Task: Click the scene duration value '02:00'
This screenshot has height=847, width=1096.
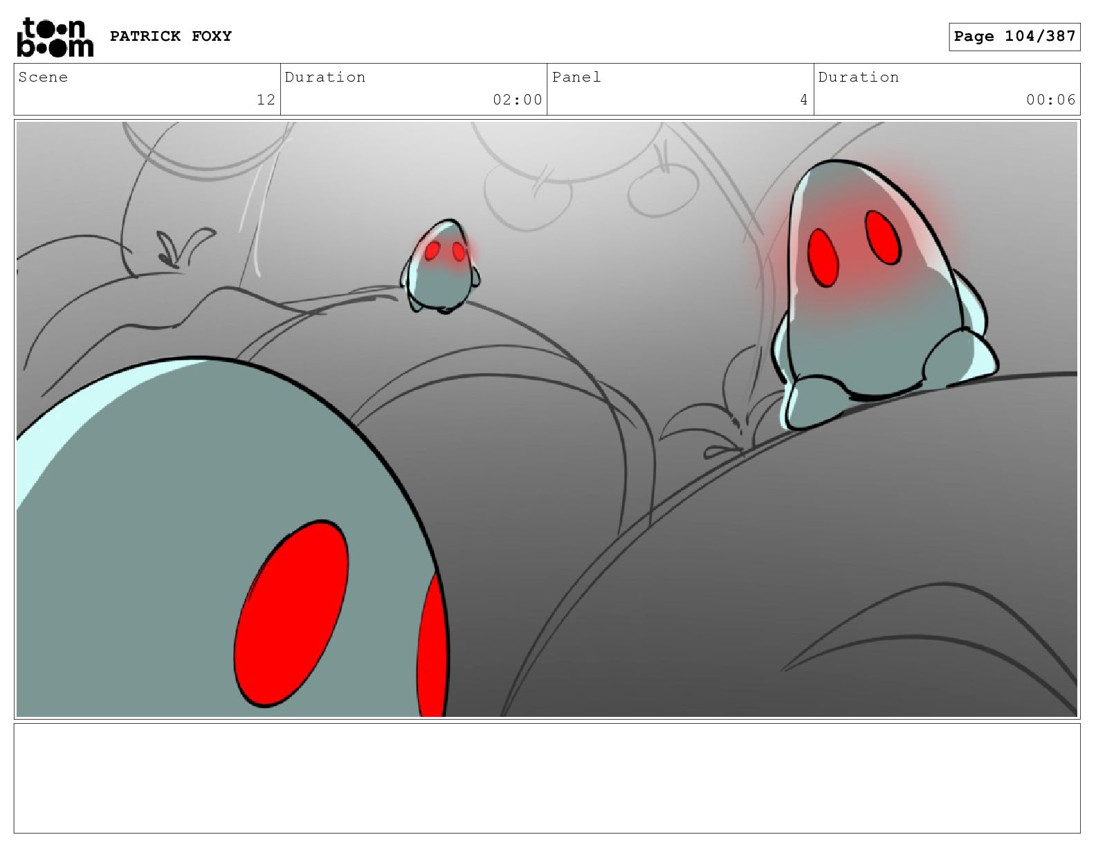Action: [x=518, y=100]
